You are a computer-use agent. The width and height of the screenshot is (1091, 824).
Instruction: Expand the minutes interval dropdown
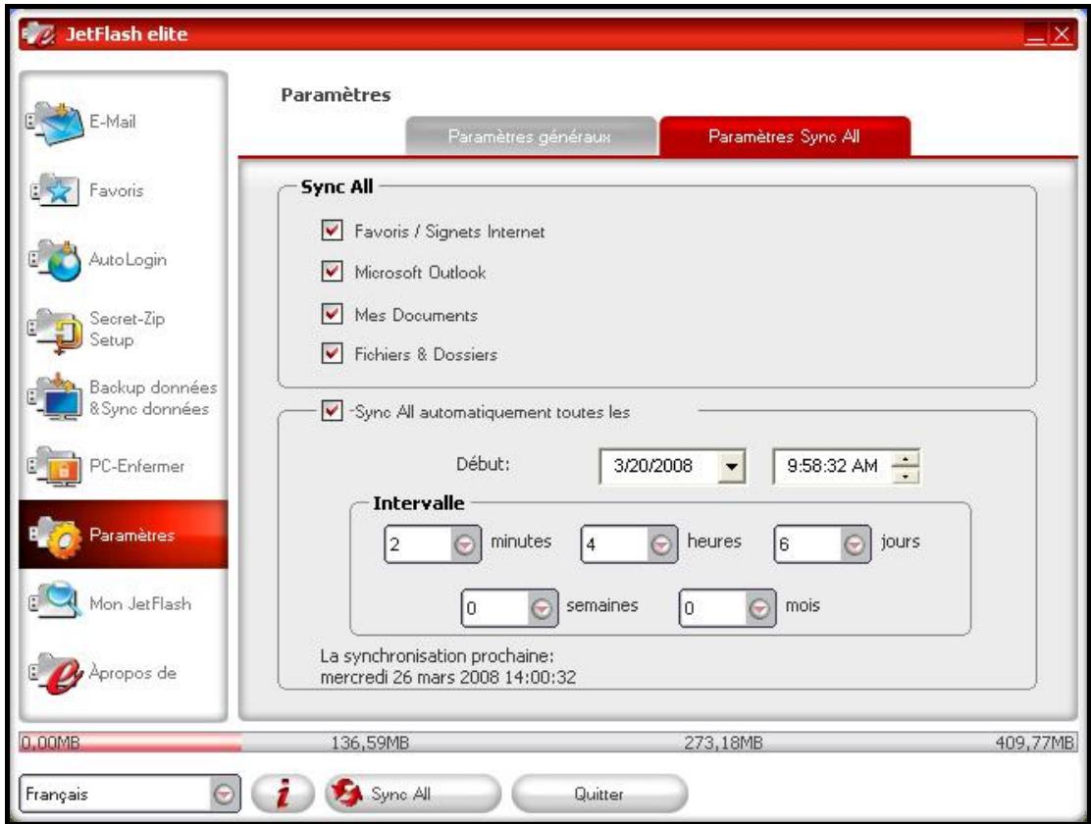(x=464, y=544)
